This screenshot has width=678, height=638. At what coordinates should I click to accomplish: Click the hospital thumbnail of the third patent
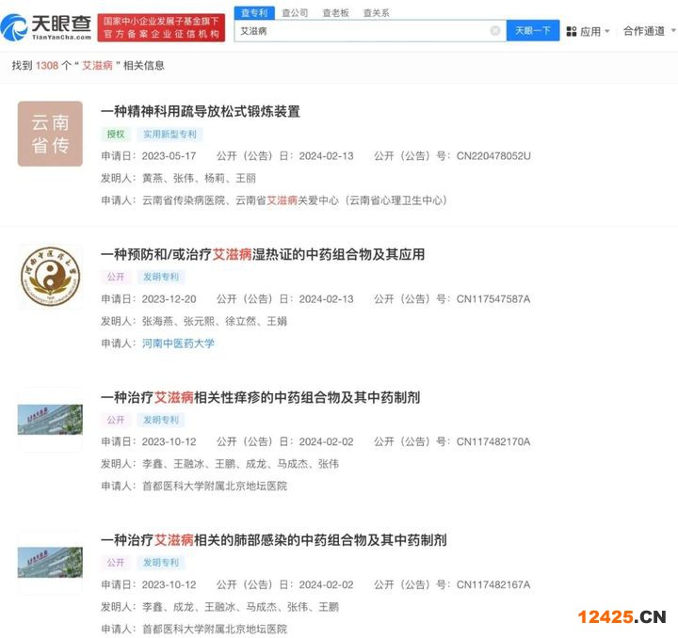[50, 420]
